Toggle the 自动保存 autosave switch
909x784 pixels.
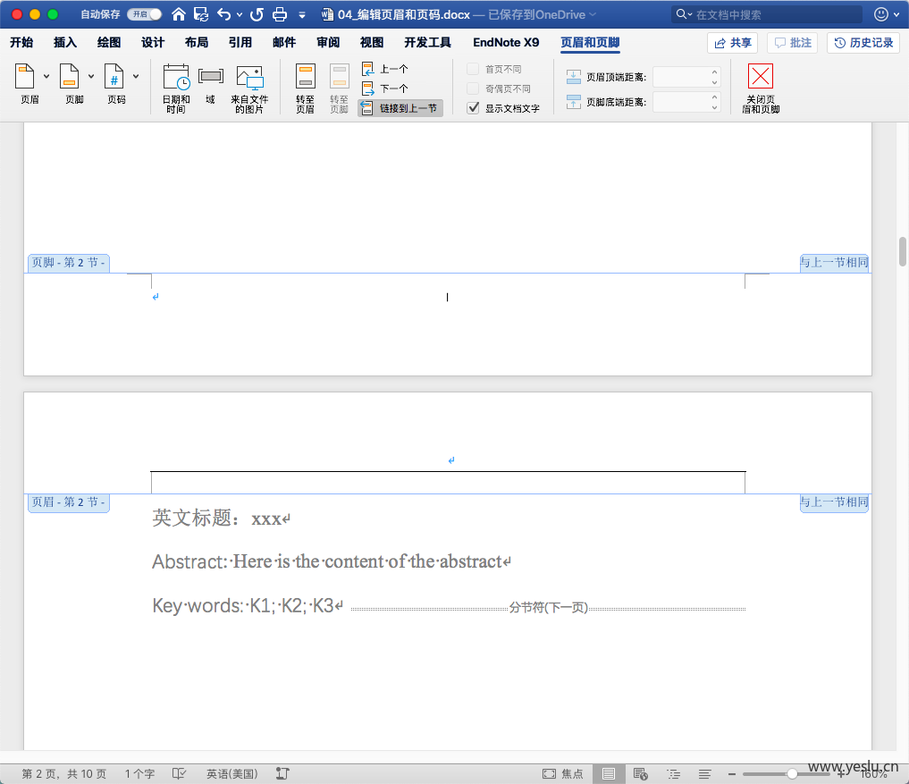pyautogui.click(x=145, y=14)
